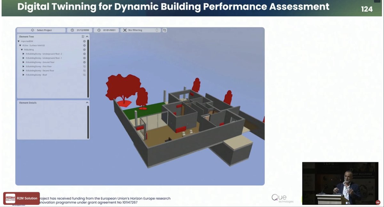Click the slide number 124
Screen dimensions: 384x207
[367, 9]
